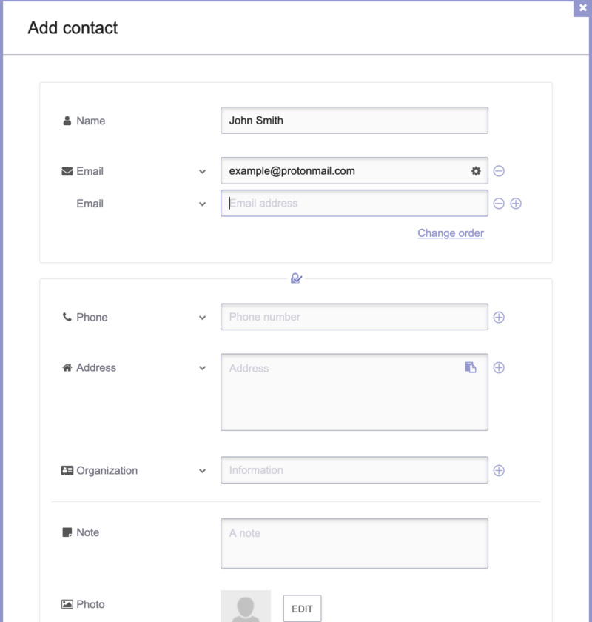Image resolution: width=592 pixels, height=622 pixels.
Task: Add another address field
Action: (x=499, y=368)
